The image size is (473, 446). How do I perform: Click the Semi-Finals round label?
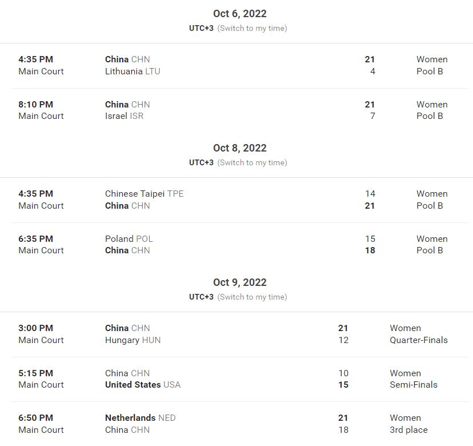pyautogui.click(x=414, y=385)
